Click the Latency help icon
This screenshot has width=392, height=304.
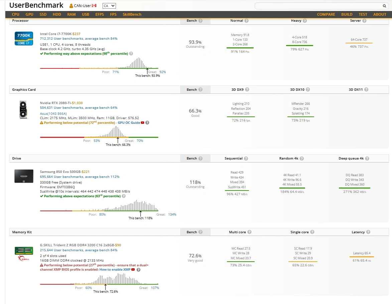[368, 232]
